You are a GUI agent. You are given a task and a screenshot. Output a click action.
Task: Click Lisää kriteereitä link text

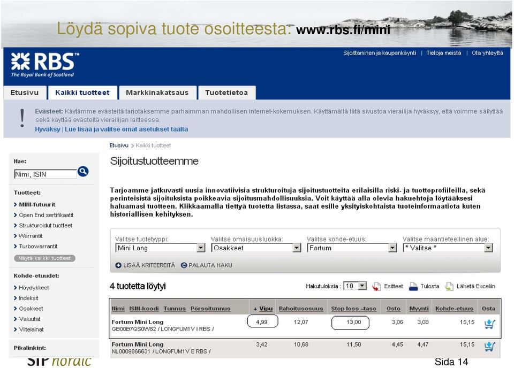149,265
